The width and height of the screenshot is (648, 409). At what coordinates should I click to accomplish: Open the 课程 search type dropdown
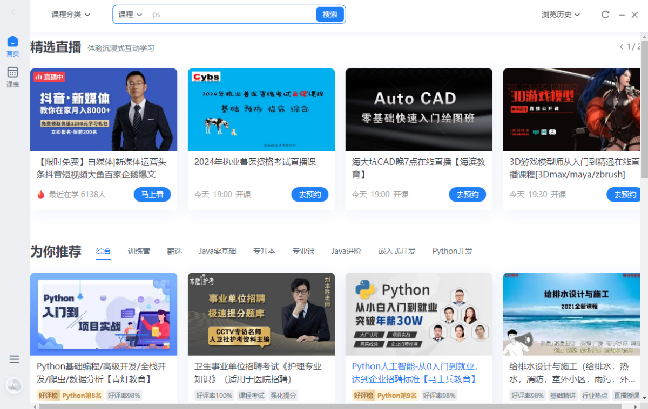click(x=130, y=15)
